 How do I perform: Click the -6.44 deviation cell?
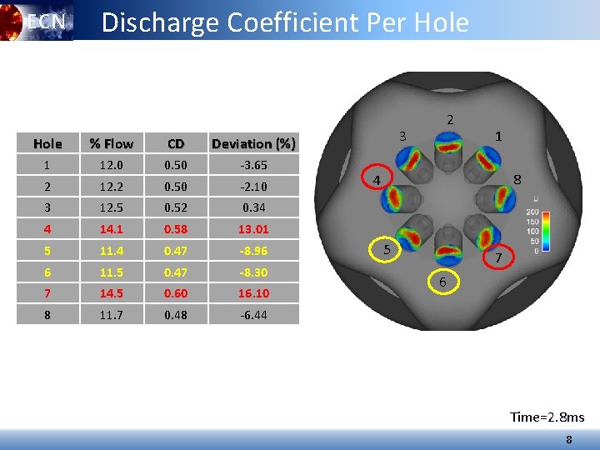coord(253,315)
